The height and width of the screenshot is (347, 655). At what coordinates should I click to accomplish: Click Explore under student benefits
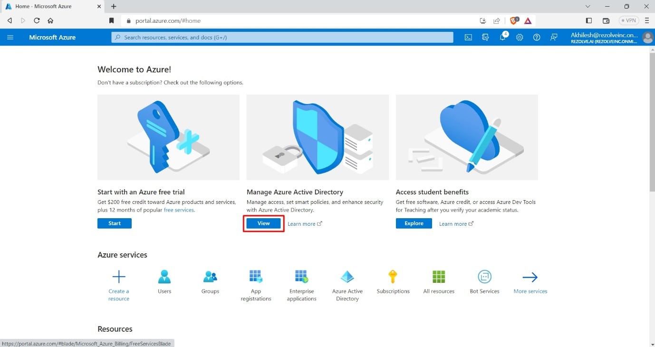tap(414, 223)
